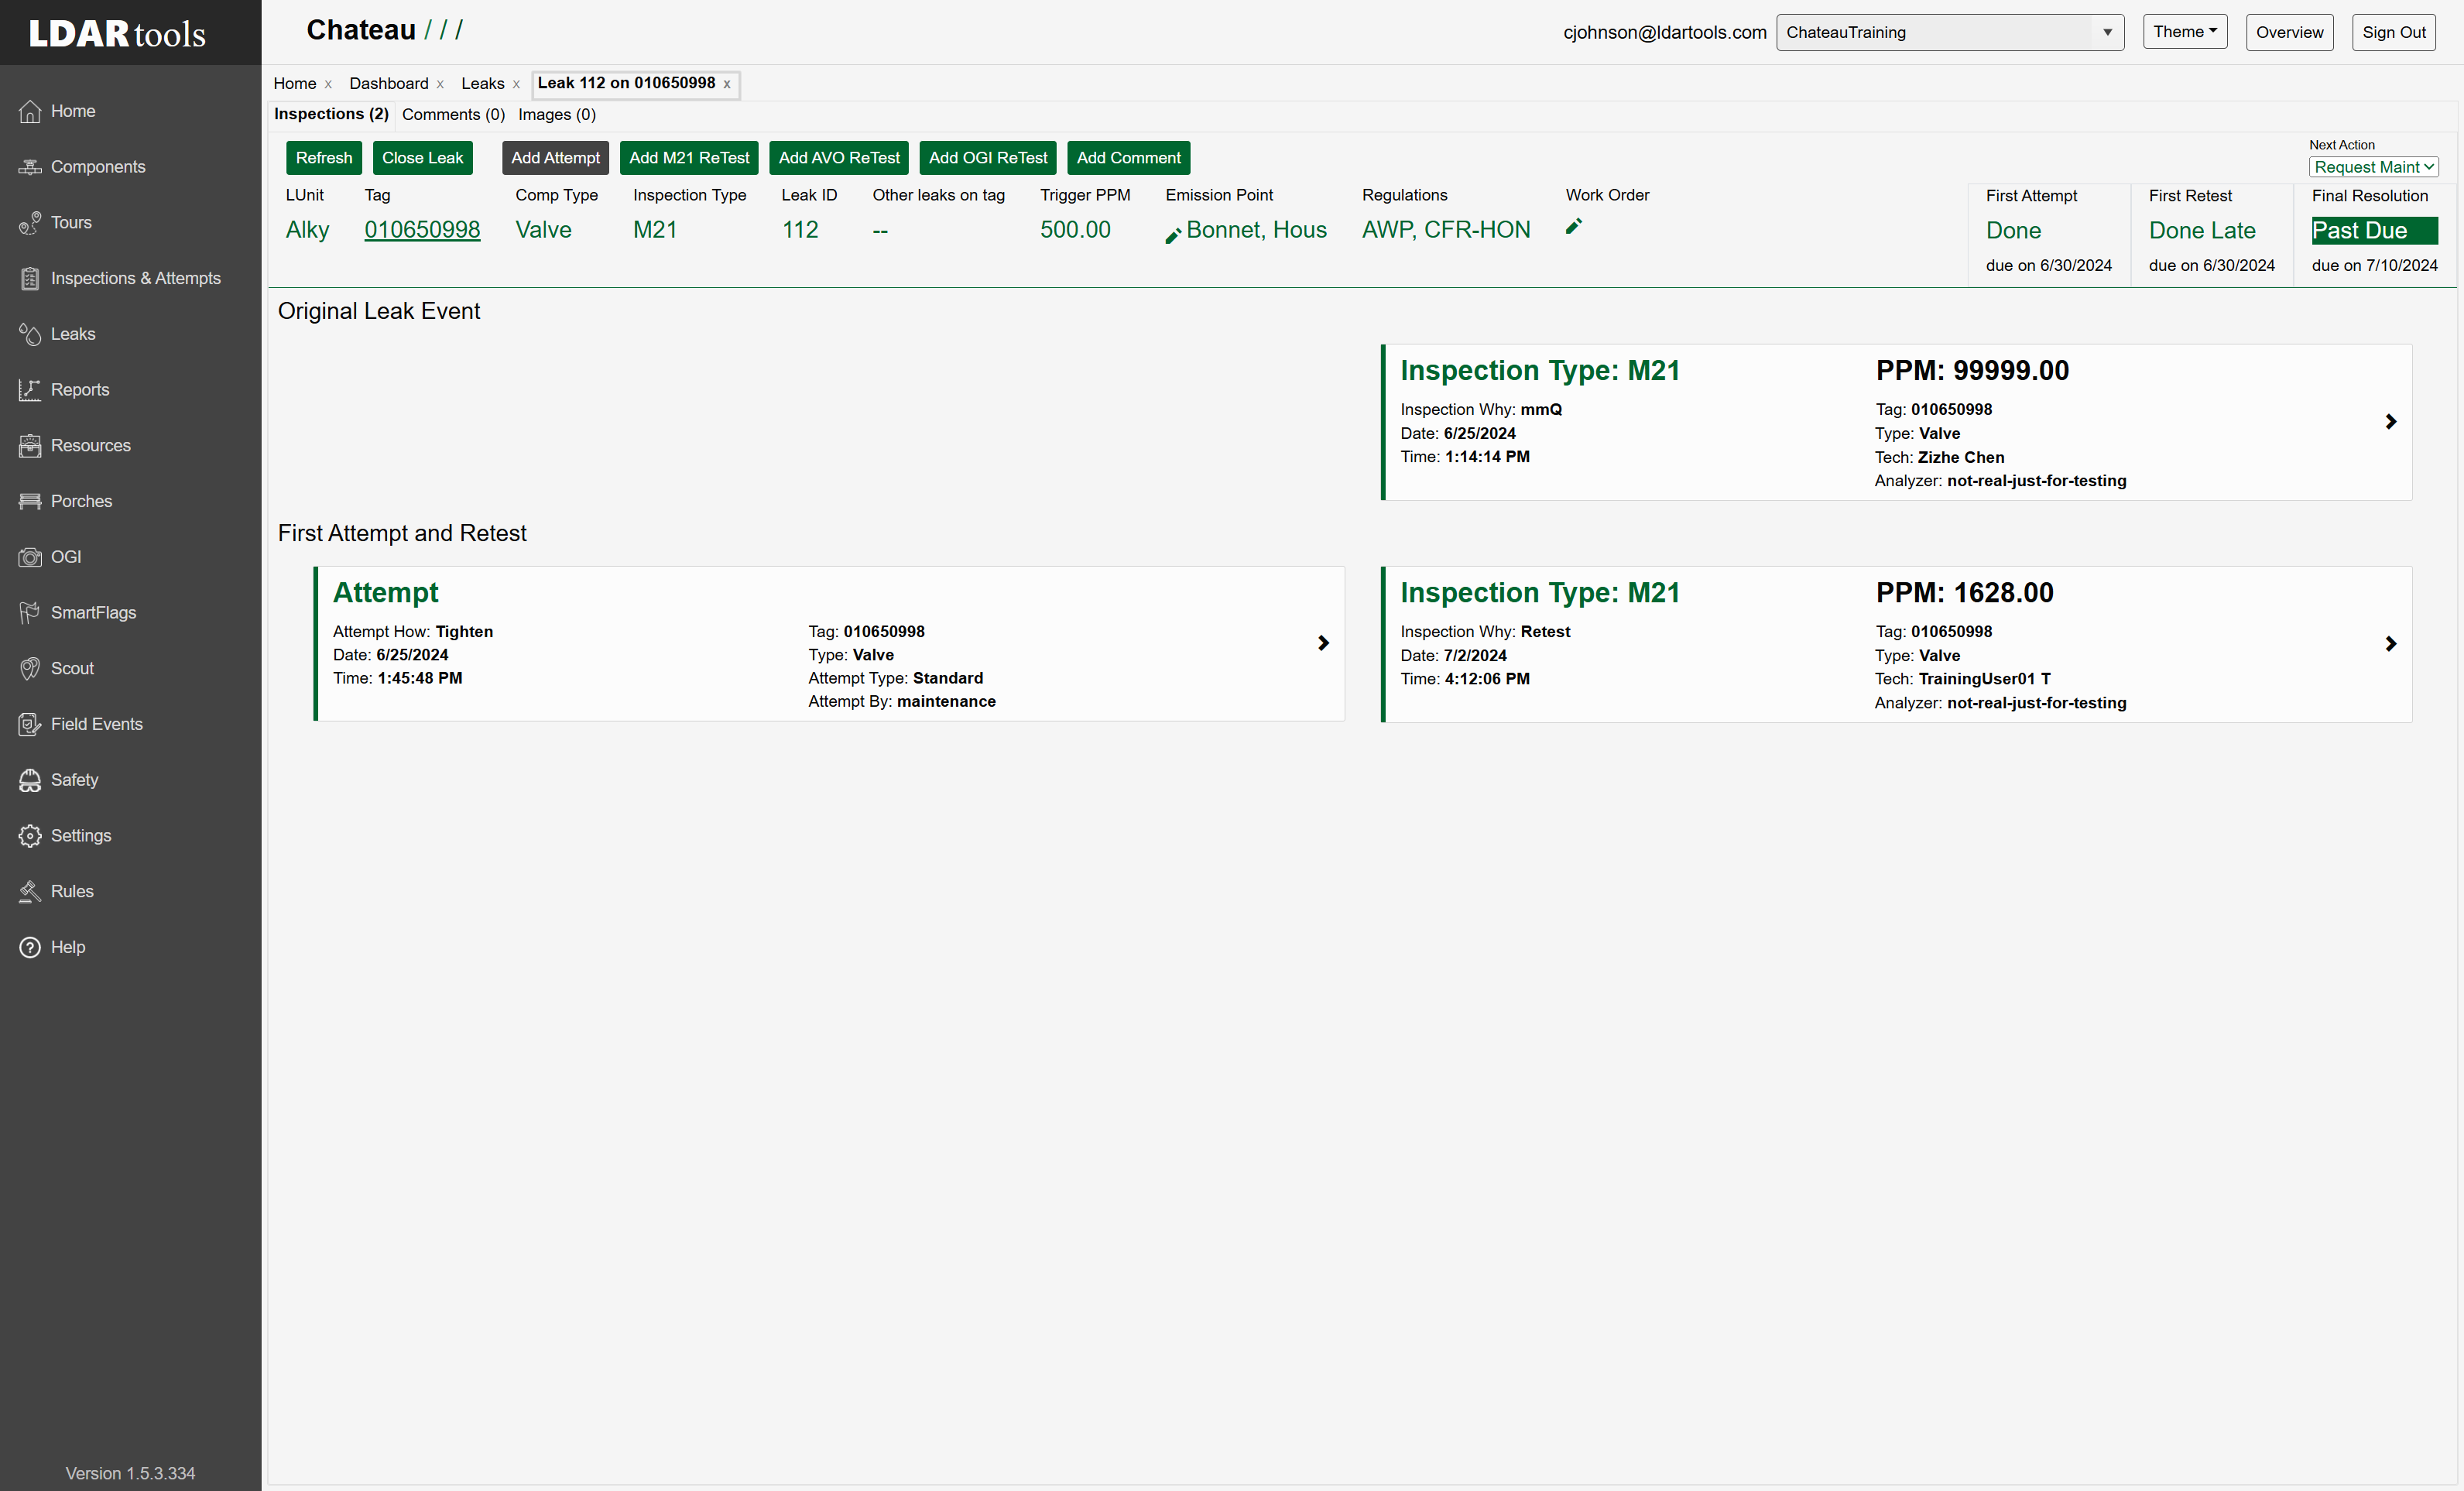
Task: Open the Porches sidebar icon
Action: [x=30, y=502]
